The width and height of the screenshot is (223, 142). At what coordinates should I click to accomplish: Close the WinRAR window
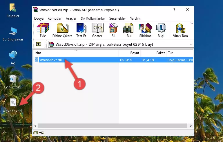pos(187,10)
